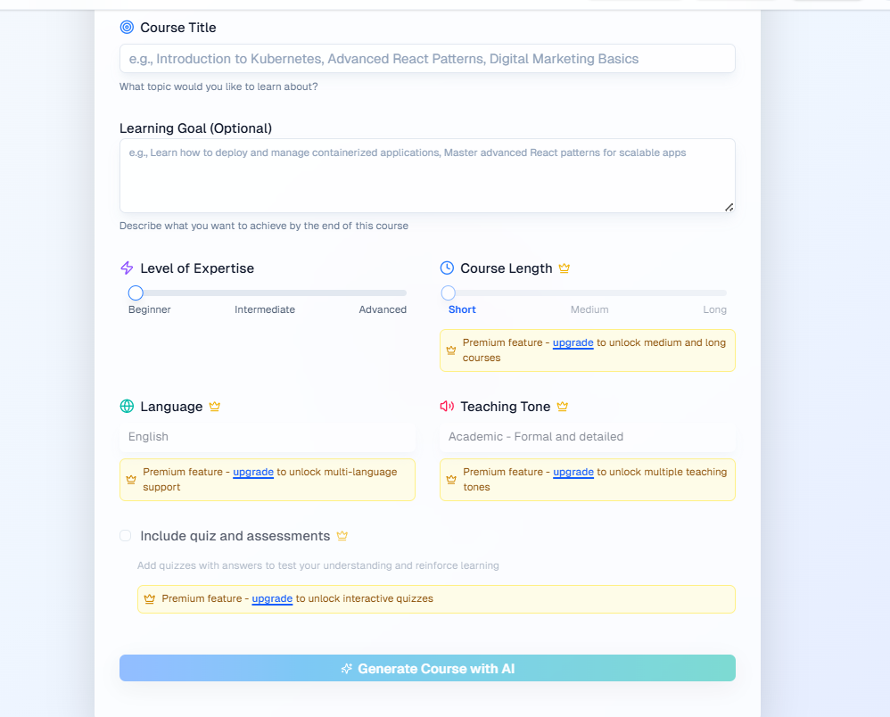Click the globe icon next to Language
The width and height of the screenshot is (890, 717).
pos(126,406)
